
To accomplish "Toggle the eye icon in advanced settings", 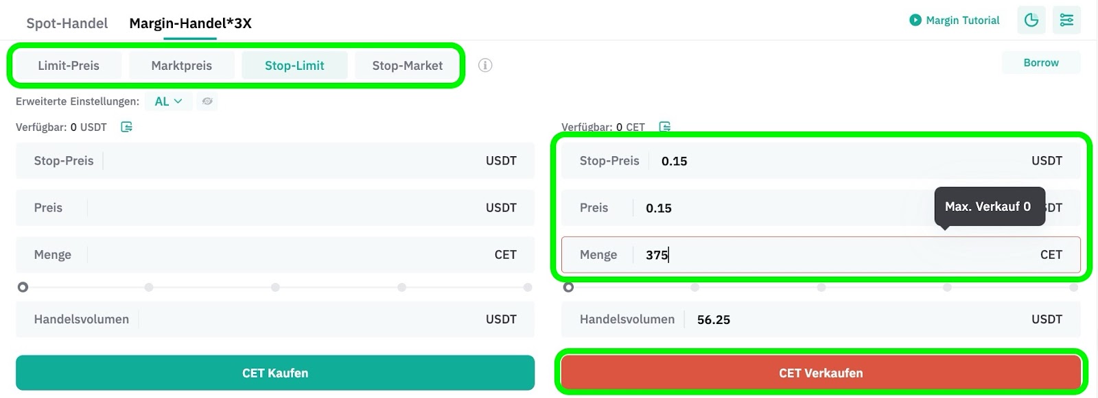I will pyautogui.click(x=207, y=101).
